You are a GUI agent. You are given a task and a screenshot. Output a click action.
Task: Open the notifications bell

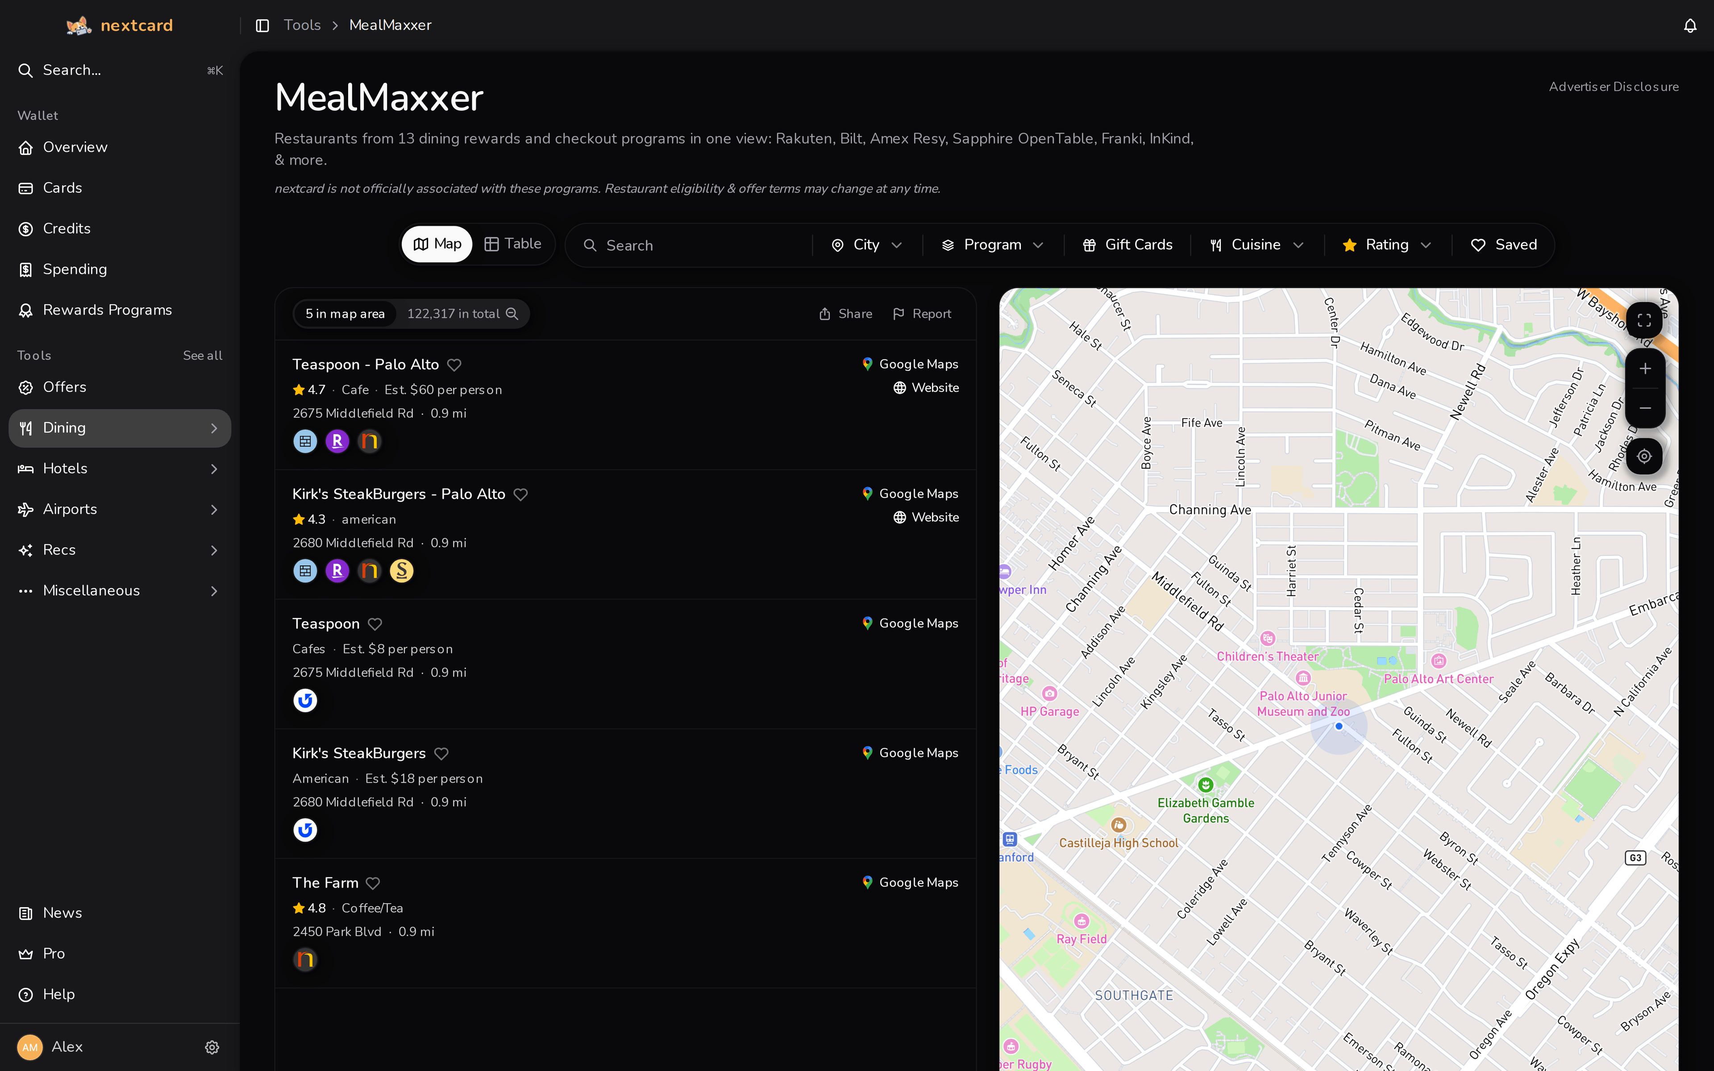[1690, 25]
